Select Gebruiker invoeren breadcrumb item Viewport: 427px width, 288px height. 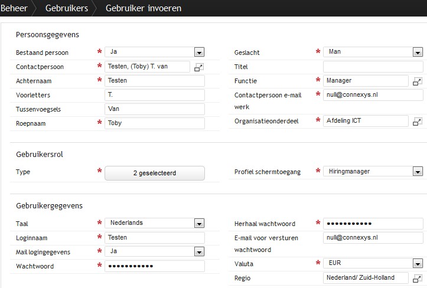[x=144, y=8]
